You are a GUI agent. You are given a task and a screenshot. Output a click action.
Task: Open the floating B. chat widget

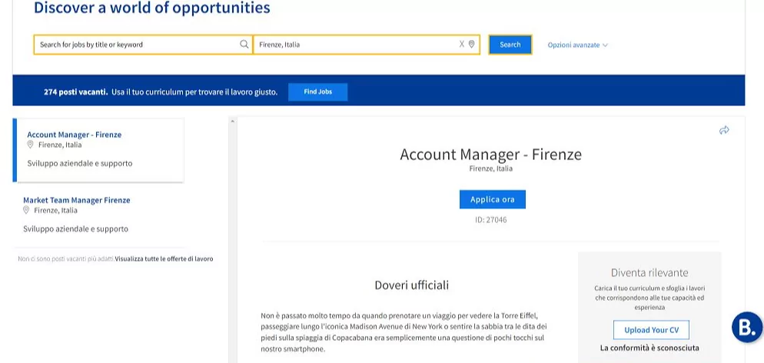[x=746, y=327]
